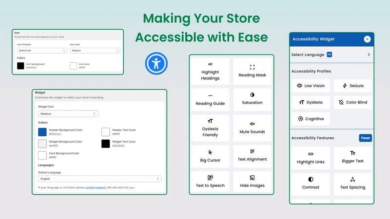Image resolution: width=390 pixels, height=219 pixels.
Task: Select the Color Blind profile
Action: pos(352,102)
